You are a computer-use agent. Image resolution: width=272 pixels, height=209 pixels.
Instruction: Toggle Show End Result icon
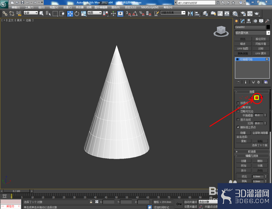[x=246, y=82]
